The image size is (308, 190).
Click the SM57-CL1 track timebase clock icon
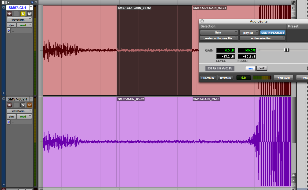9,30
